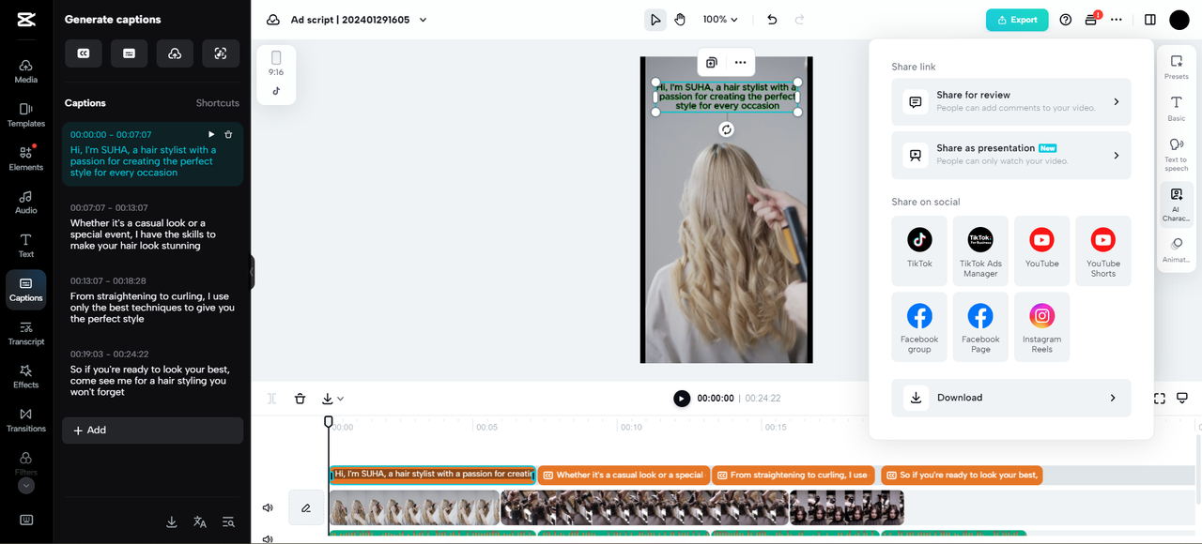Switch to the Captions tab in sidebar
This screenshot has width=1202, height=544.
(x=25, y=289)
